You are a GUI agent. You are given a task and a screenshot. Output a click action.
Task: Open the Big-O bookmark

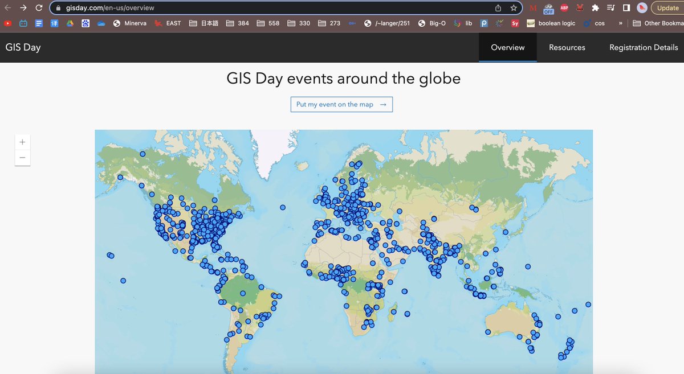tap(432, 23)
